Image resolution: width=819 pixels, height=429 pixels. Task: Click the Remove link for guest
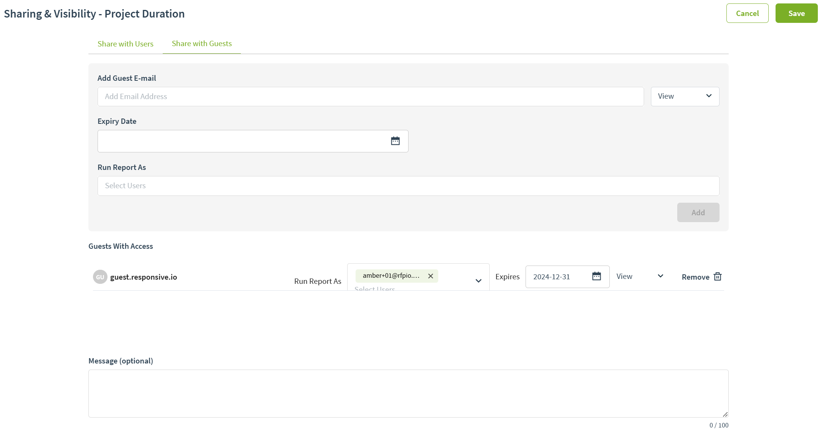[x=695, y=277]
